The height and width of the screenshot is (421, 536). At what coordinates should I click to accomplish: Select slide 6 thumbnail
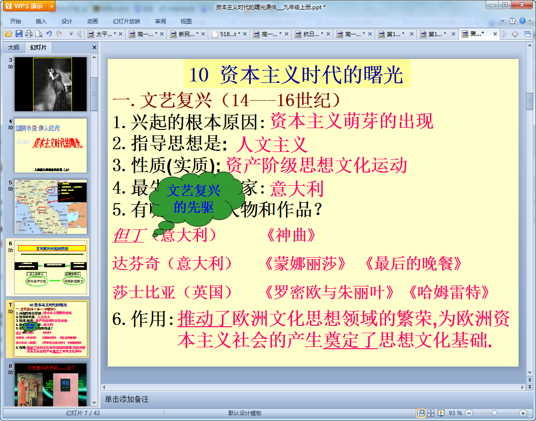click(50, 267)
